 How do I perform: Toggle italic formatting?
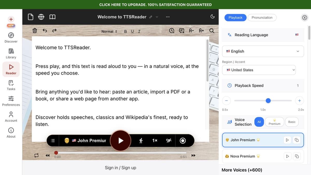pyautogui.click(x=139, y=31)
